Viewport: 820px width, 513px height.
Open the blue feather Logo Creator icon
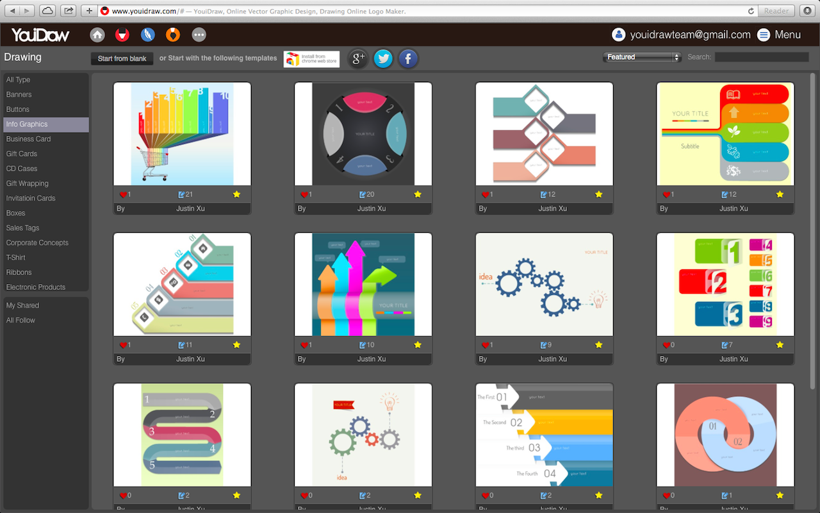(x=148, y=35)
